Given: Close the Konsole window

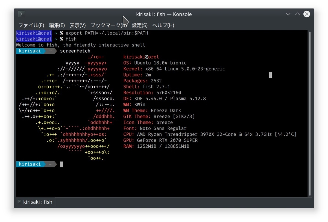Looking at the screenshot, I should [307, 14].
